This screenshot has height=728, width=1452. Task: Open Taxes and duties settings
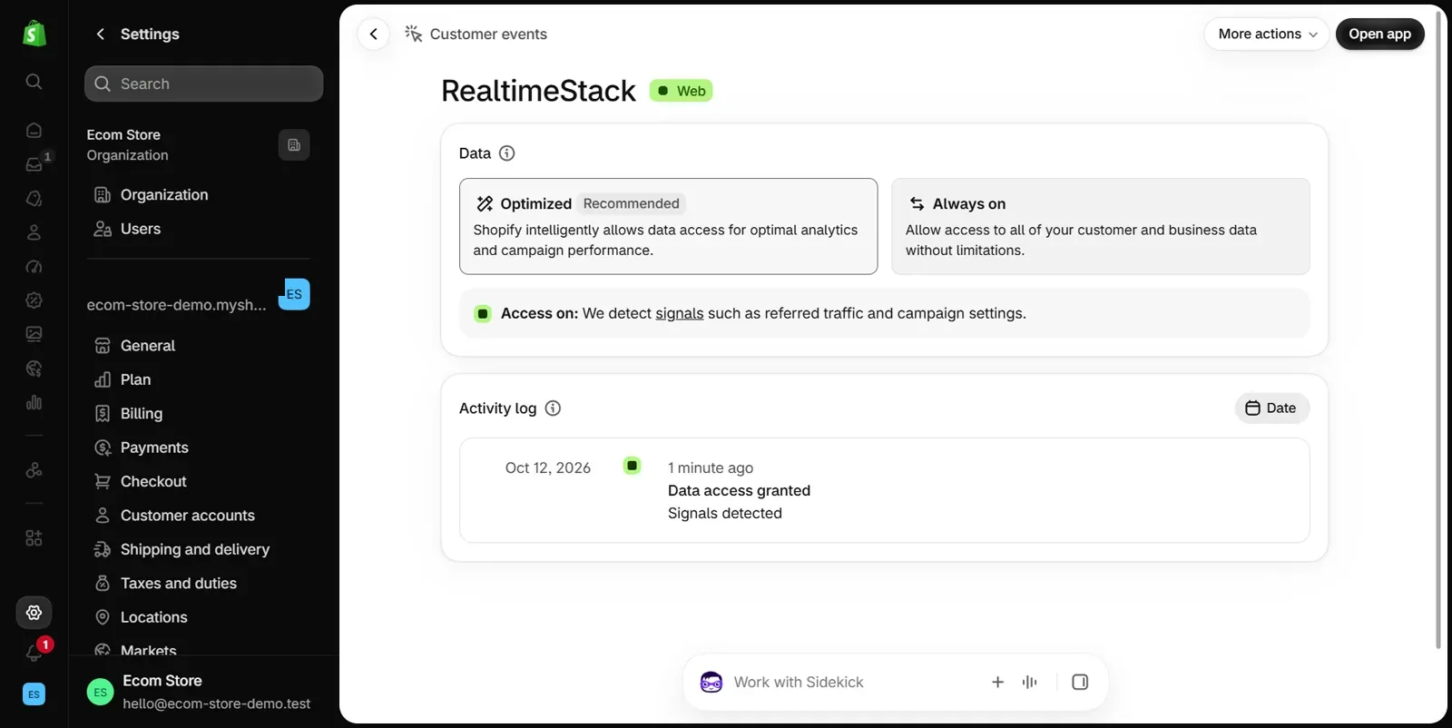coord(179,584)
